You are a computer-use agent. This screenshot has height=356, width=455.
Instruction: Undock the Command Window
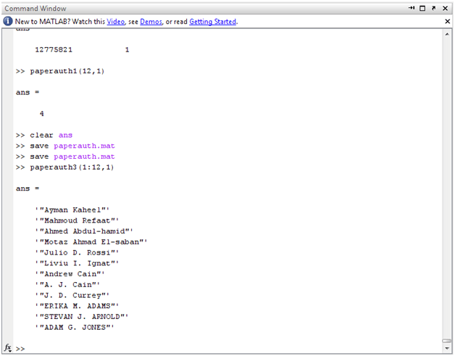[434, 8]
